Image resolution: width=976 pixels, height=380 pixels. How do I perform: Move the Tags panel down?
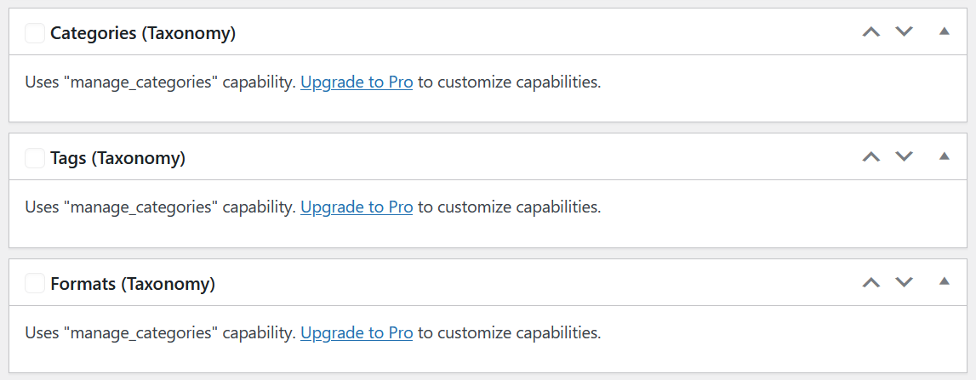(x=904, y=156)
